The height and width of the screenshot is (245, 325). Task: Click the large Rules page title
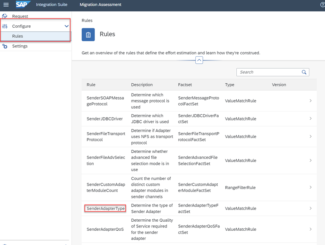point(108,34)
